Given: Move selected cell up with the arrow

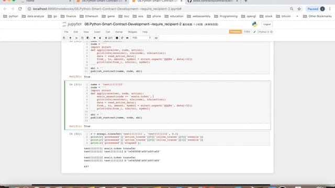Looking at the screenshot, I should click(94, 38).
